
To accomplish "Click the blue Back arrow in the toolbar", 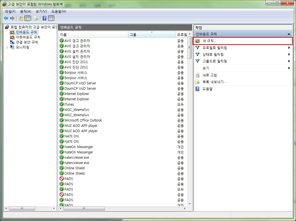I will pos(6,18).
